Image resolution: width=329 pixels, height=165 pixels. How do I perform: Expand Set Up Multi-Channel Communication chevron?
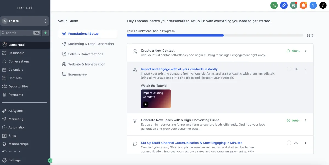pos(306,143)
